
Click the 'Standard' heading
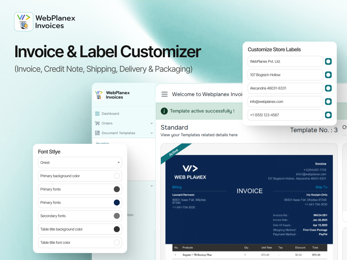coord(174,127)
